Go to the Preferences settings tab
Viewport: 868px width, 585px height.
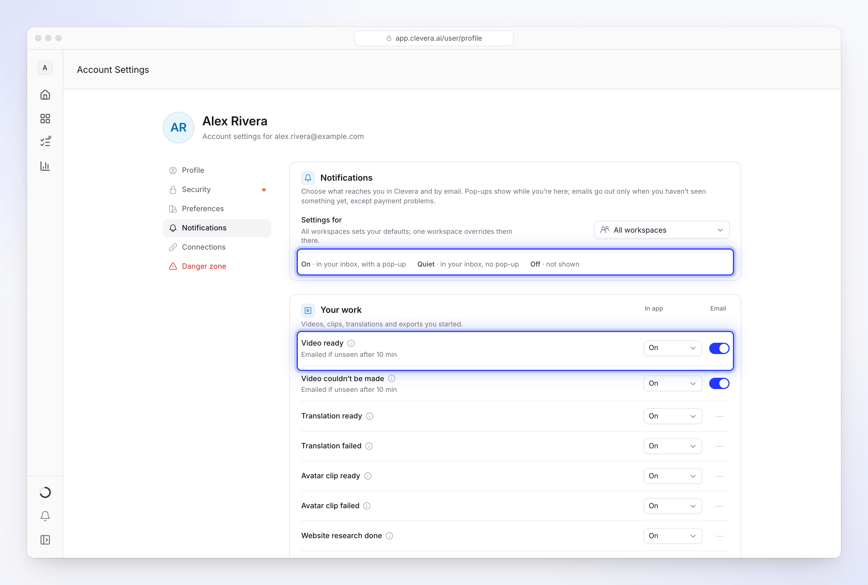click(x=217, y=209)
